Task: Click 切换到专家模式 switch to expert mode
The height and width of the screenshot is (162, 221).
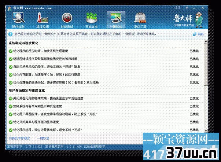Action: [19, 138]
